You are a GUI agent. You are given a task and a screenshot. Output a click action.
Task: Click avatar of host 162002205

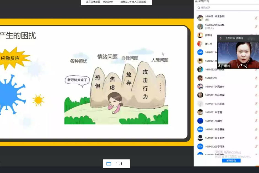click(x=200, y=27)
